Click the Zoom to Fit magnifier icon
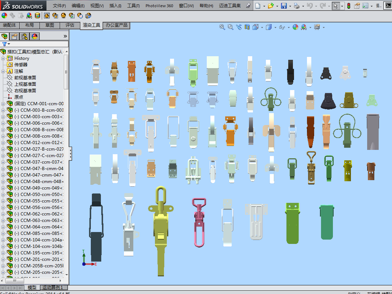The image size is (392, 294). tap(222, 27)
